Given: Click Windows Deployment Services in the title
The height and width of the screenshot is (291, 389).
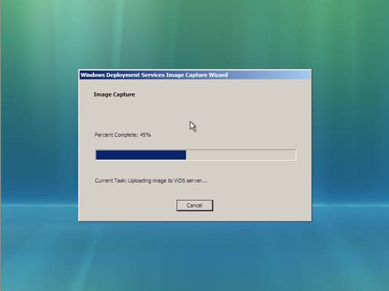Looking at the screenshot, I should [x=122, y=75].
